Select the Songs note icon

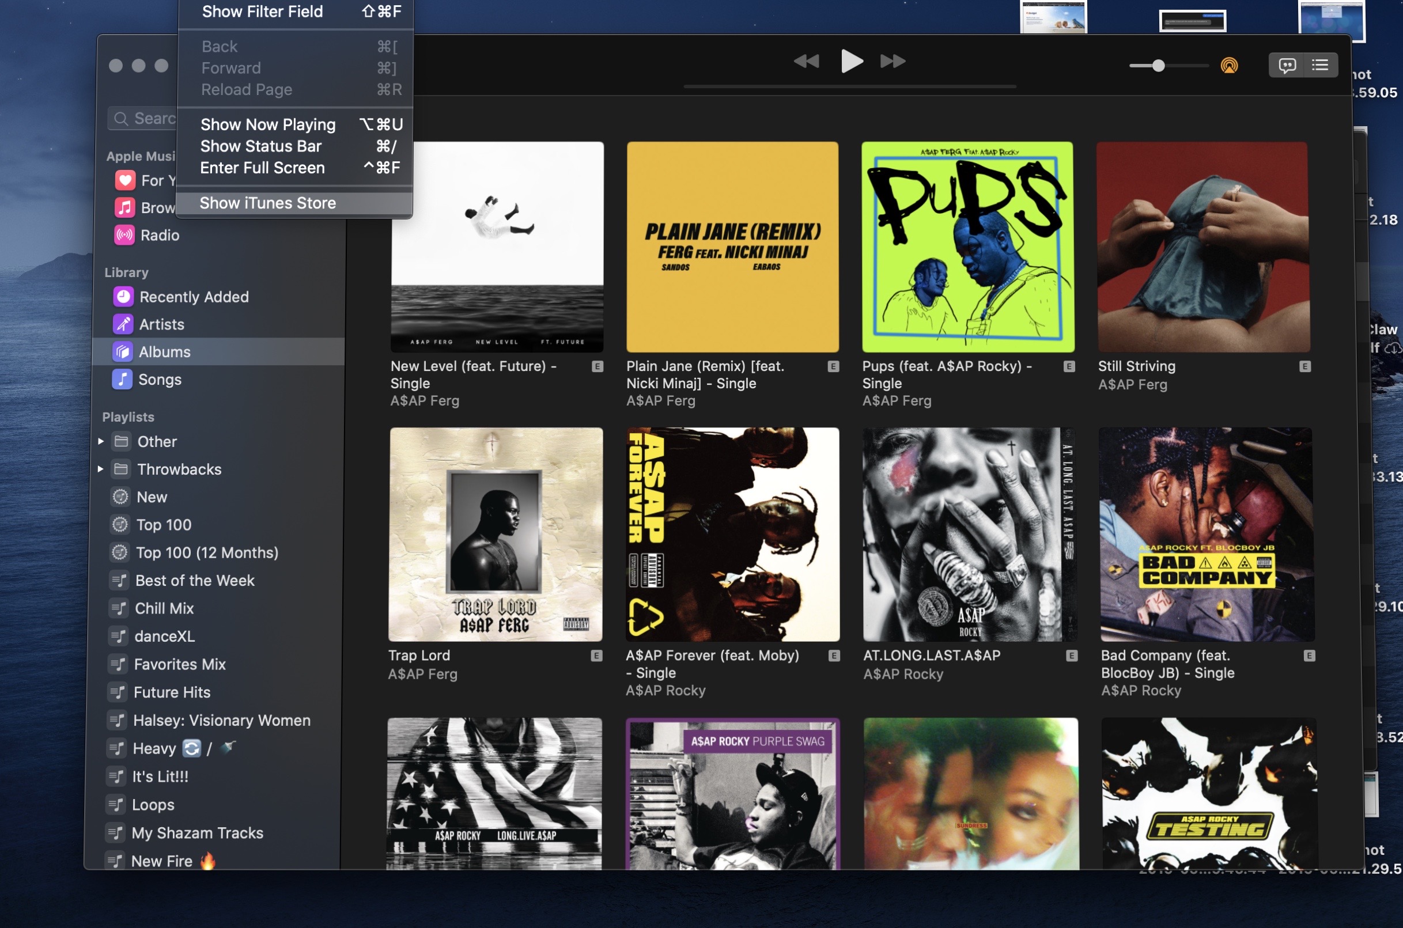(x=122, y=380)
